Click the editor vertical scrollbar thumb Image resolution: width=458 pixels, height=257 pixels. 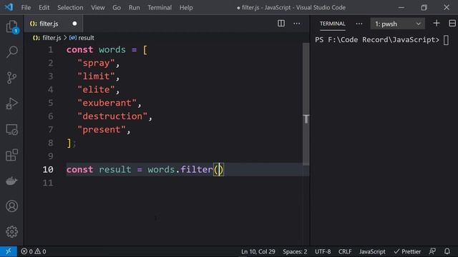click(x=306, y=104)
